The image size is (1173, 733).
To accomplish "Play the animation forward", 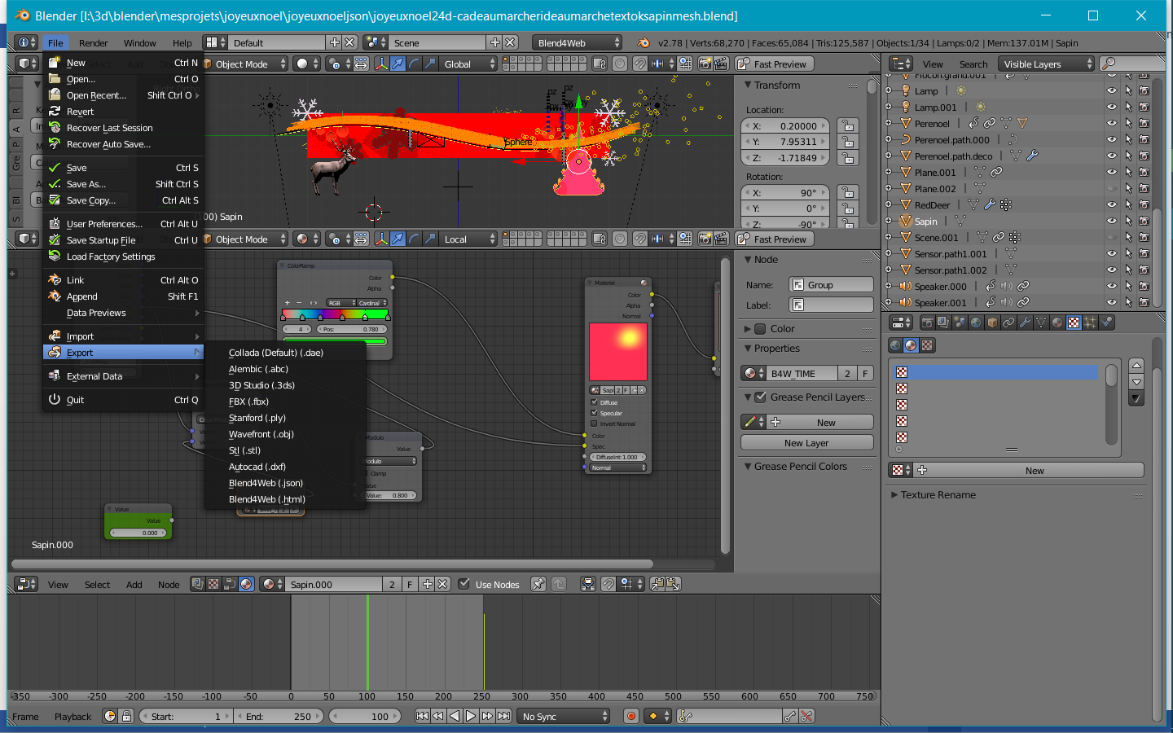I will pyautogui.click(x=471, y=716).
